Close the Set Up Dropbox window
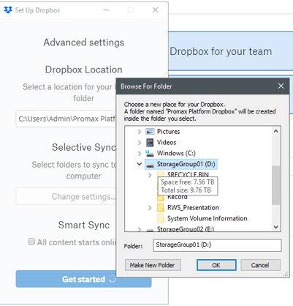 pos(156,10)
